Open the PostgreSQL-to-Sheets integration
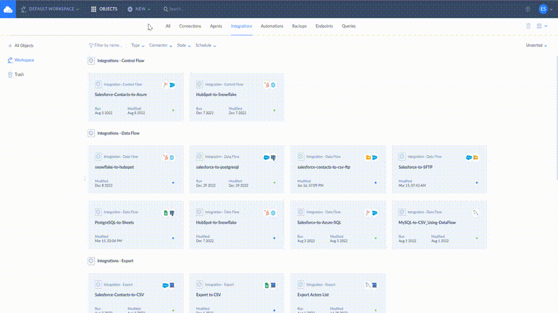This screenshot has width=558, height=313. [136, 225]
